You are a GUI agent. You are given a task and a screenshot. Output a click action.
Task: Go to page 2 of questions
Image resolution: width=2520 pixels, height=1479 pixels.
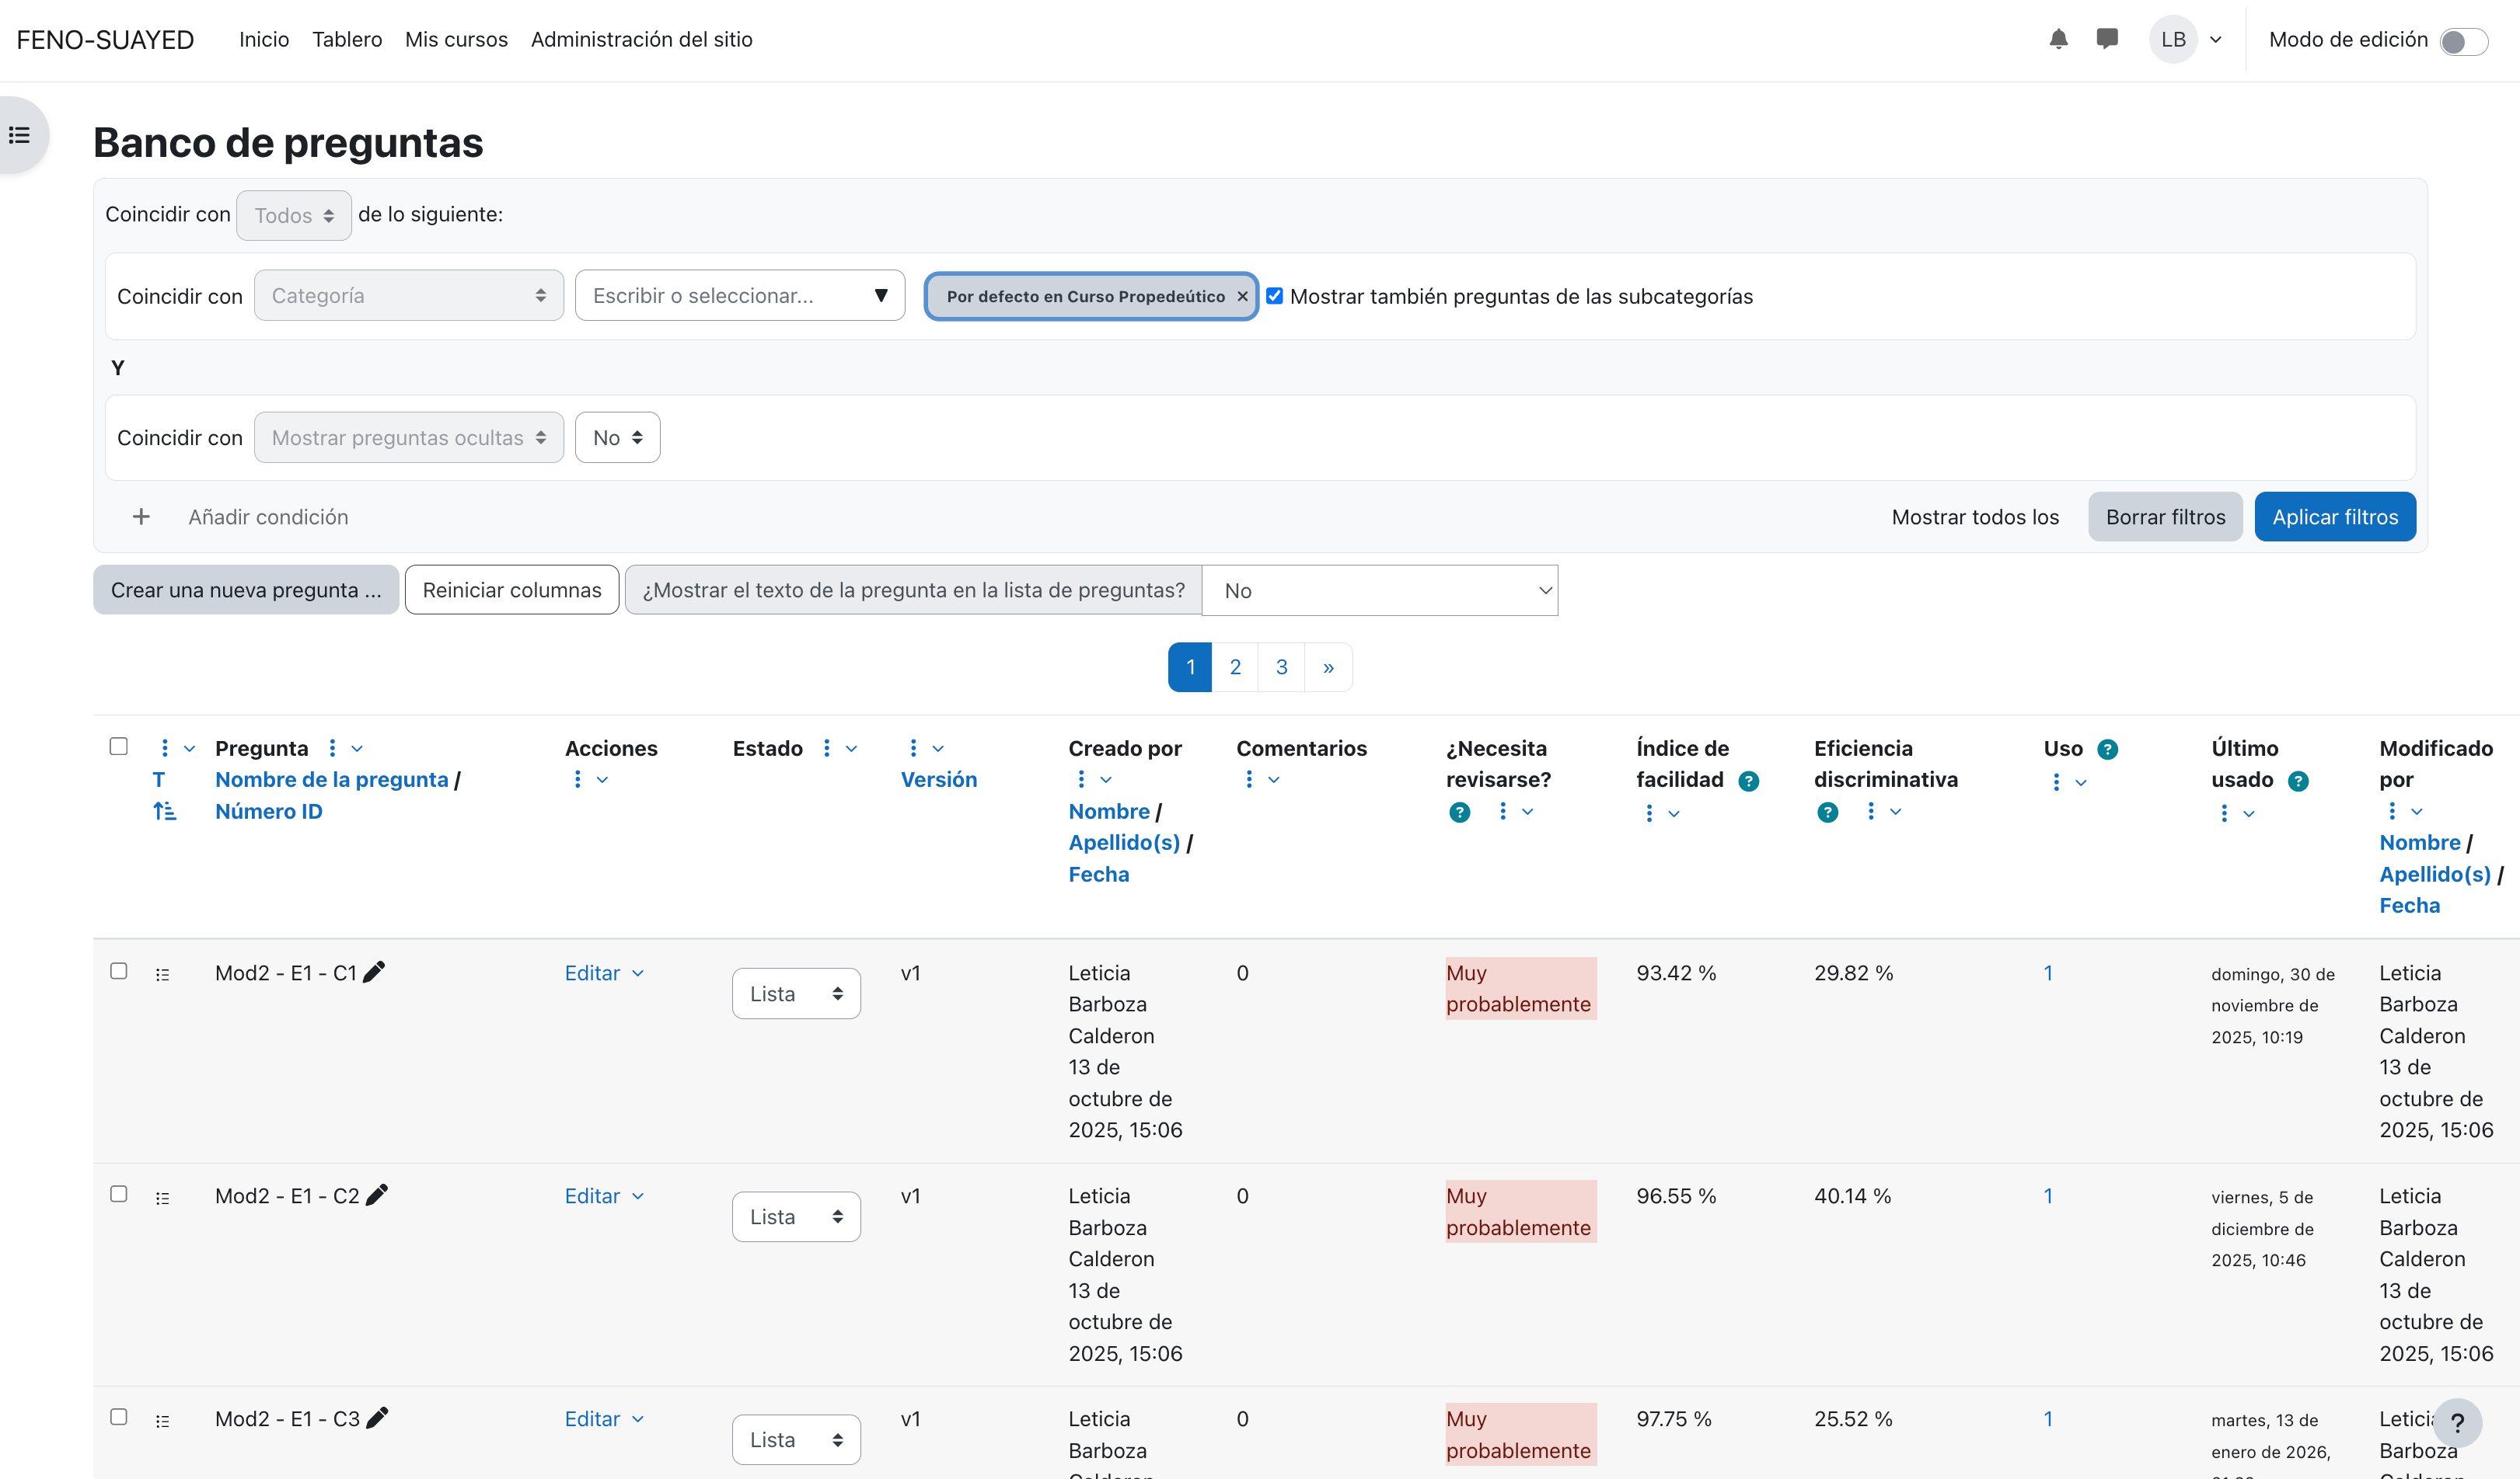[1235, 666]
